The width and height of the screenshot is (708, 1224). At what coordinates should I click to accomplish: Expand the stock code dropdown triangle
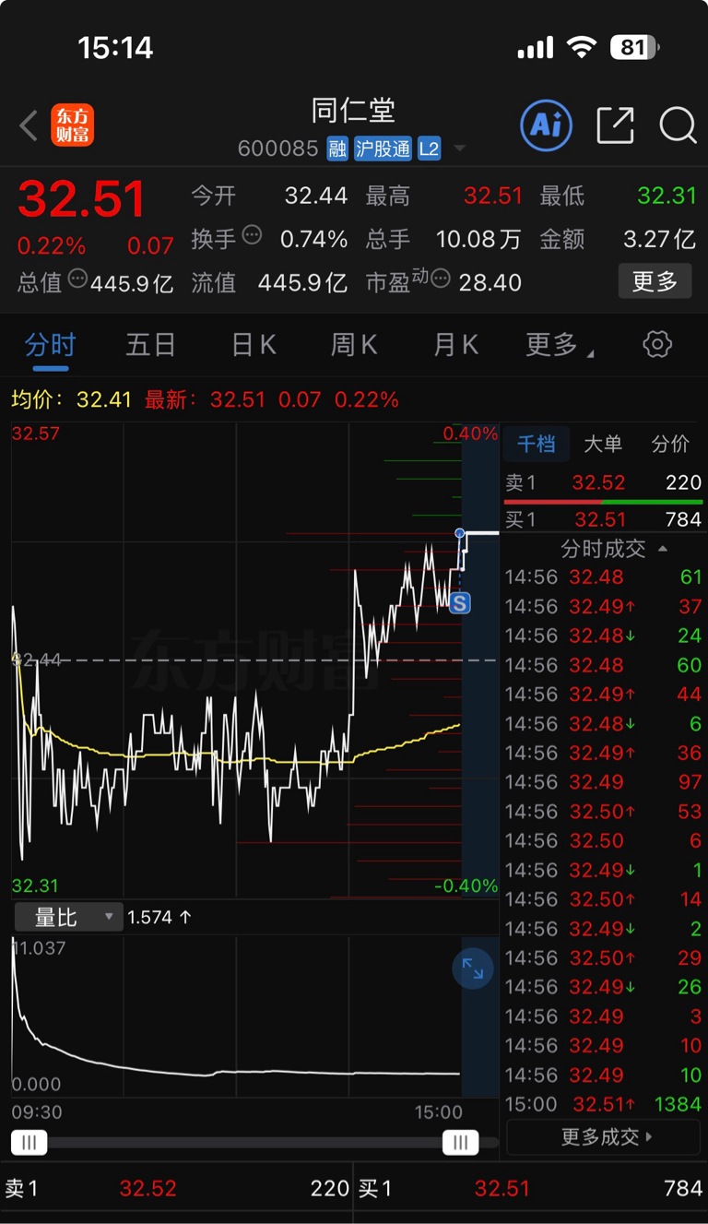tap(459, 149)
